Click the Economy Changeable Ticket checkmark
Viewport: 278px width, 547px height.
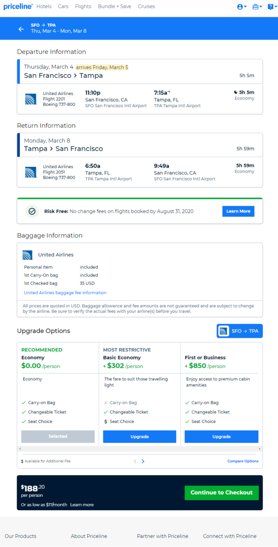[24, 412]
